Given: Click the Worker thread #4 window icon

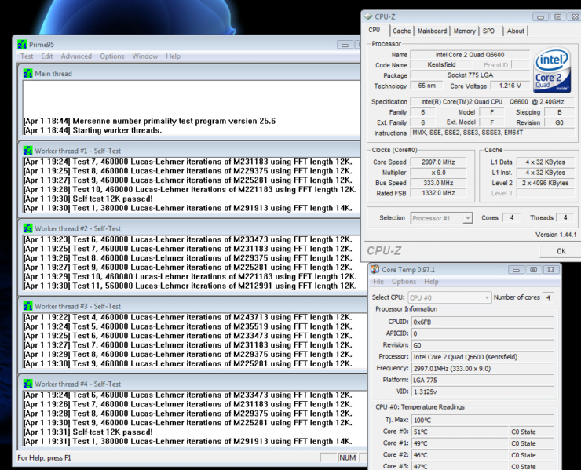Looking at the screenshot, I should click(27, 384).
